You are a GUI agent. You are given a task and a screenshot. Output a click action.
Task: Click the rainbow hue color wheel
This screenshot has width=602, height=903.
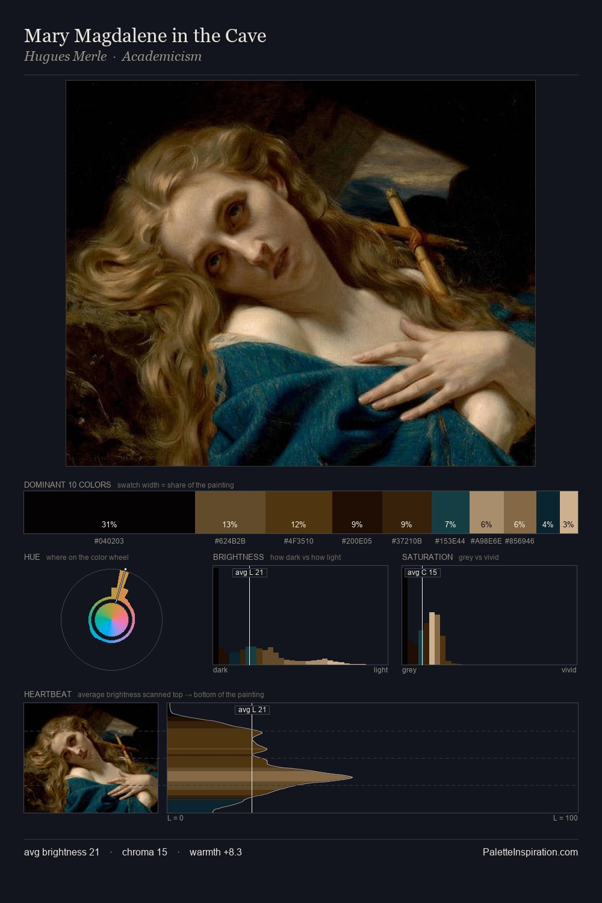(x=111, y=619)
